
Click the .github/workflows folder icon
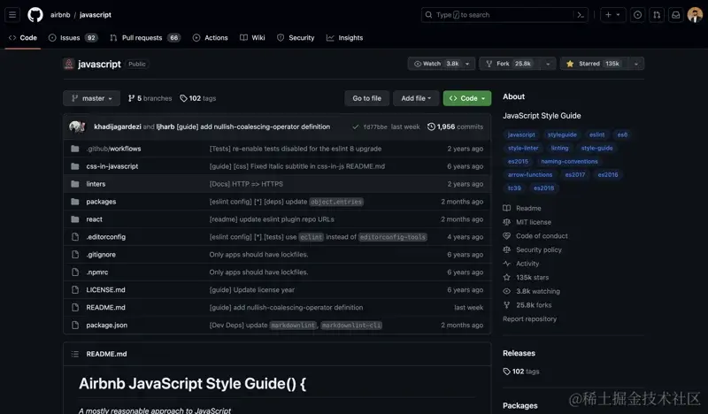75,149
